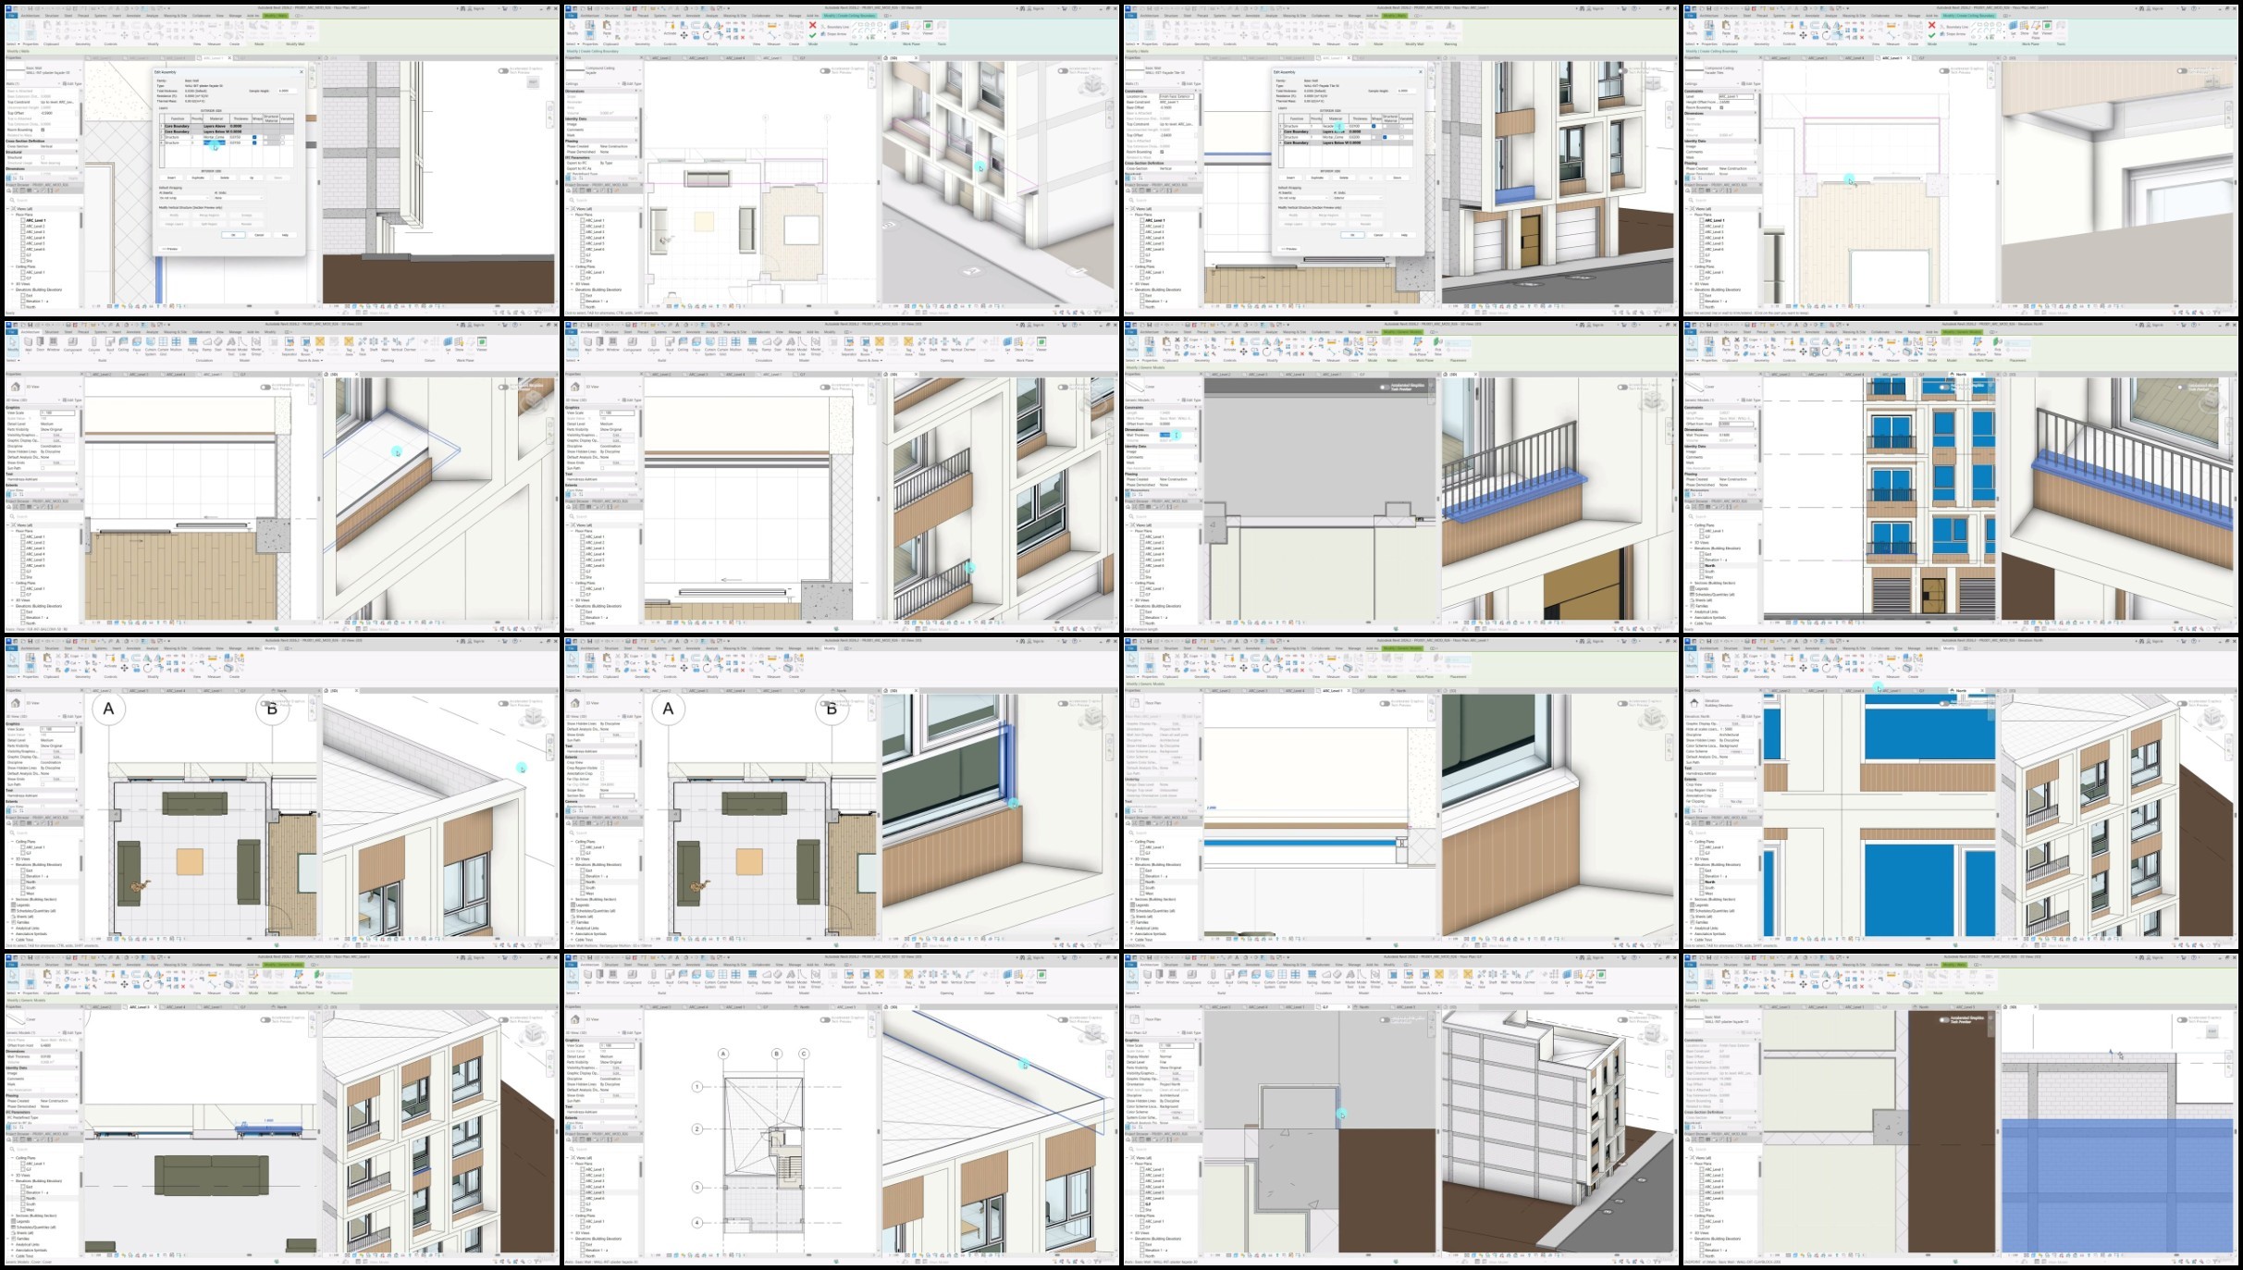Select the Curtain Grid tool in G.F plan window
2243x1270 pixels.
(1282, 975)
